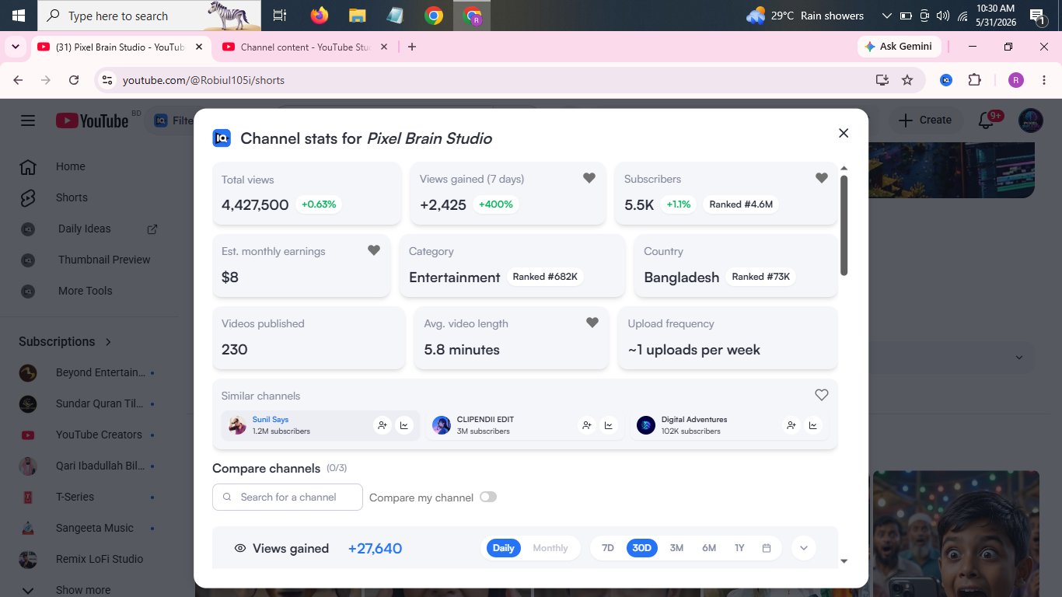This screenshot has height=597, width=1062.
Task: Switch views chart to Daily
Action: [x=504, y=548]
